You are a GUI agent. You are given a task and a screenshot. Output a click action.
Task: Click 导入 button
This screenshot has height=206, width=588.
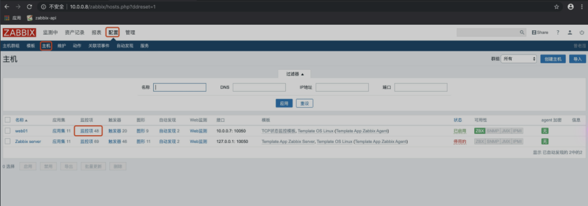click(578, 59)
